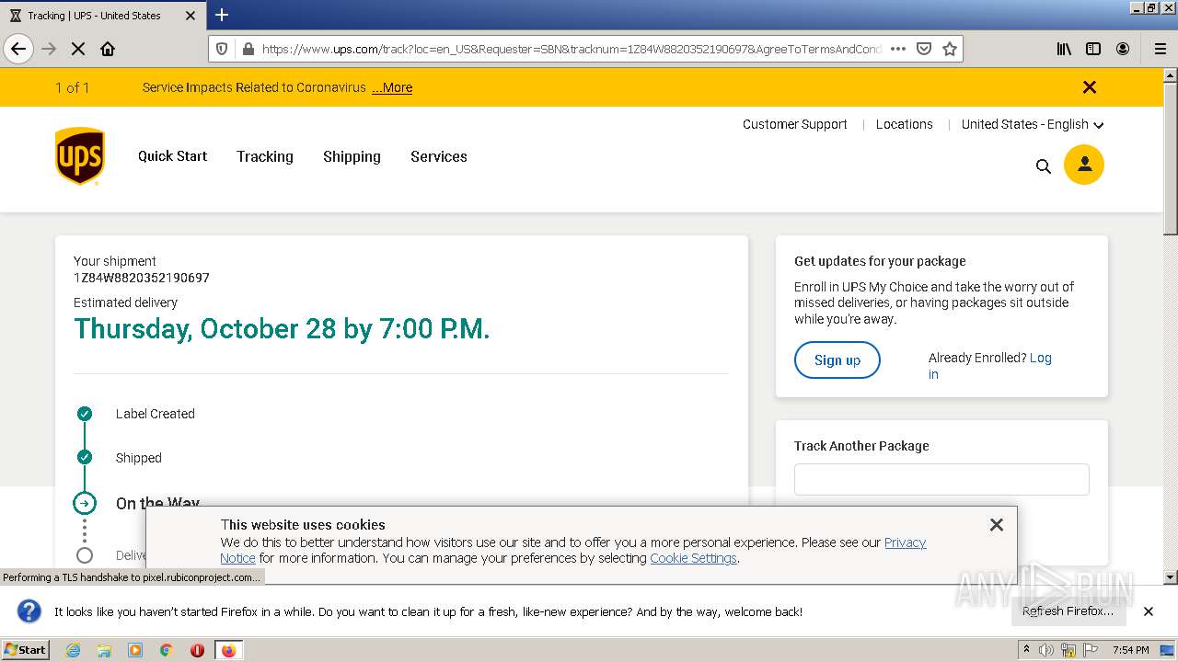Go to Firefox home page icon

click(108, 49)
